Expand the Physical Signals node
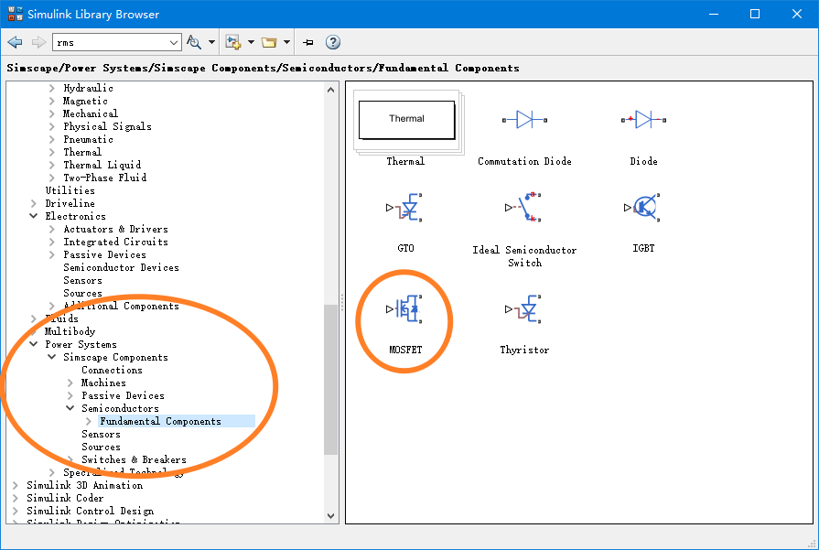Image resolution: width=819 pixels, height=550 pixels. click(x=52, y=126)
